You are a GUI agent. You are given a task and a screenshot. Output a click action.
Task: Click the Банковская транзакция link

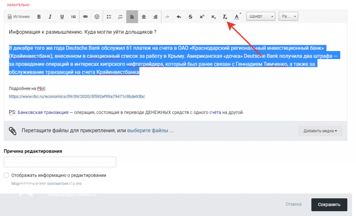[43, 112]
